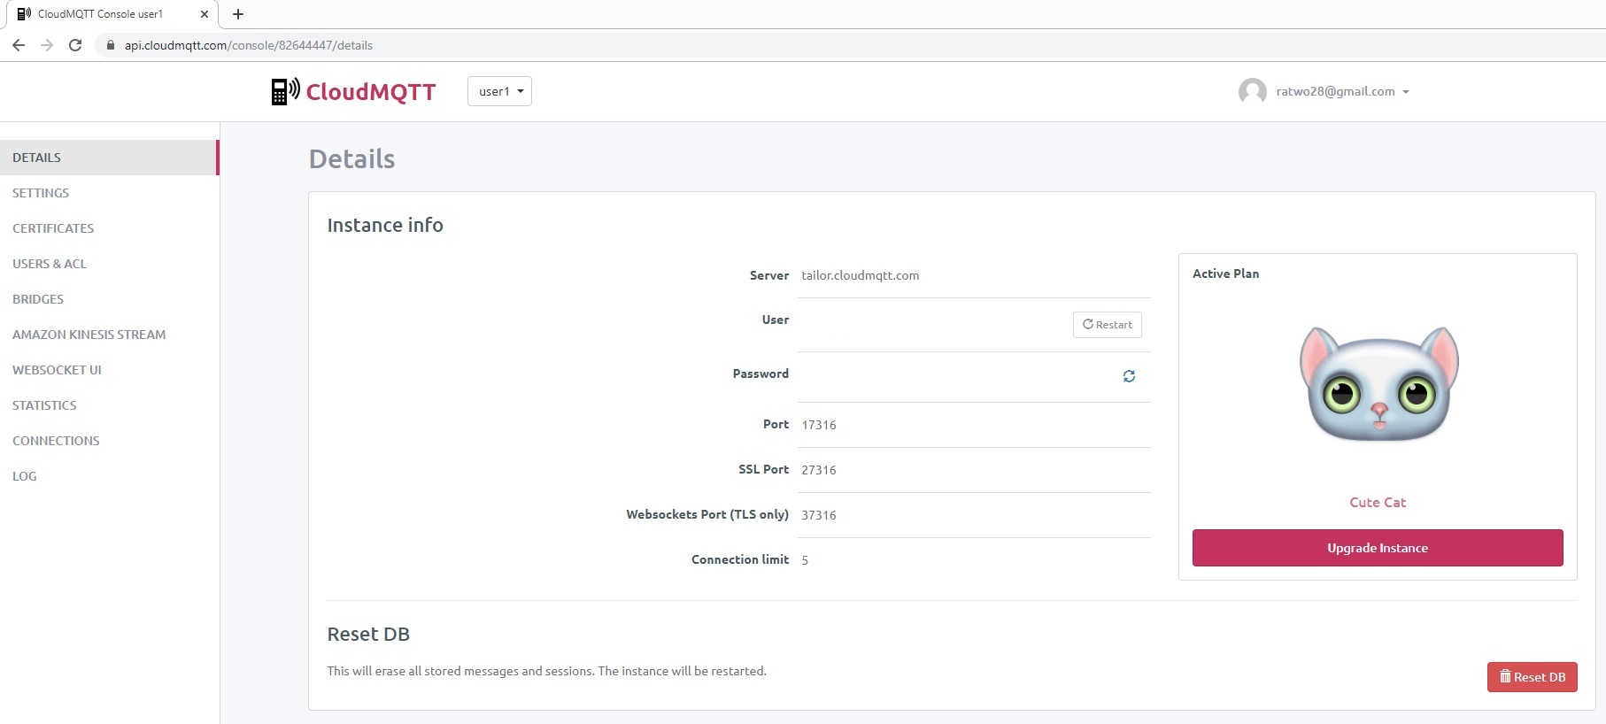View the Statistics page

coord(44,405)
